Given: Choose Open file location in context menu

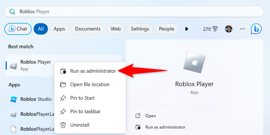Looking at the screenshot, I should (x=90, y=85).
